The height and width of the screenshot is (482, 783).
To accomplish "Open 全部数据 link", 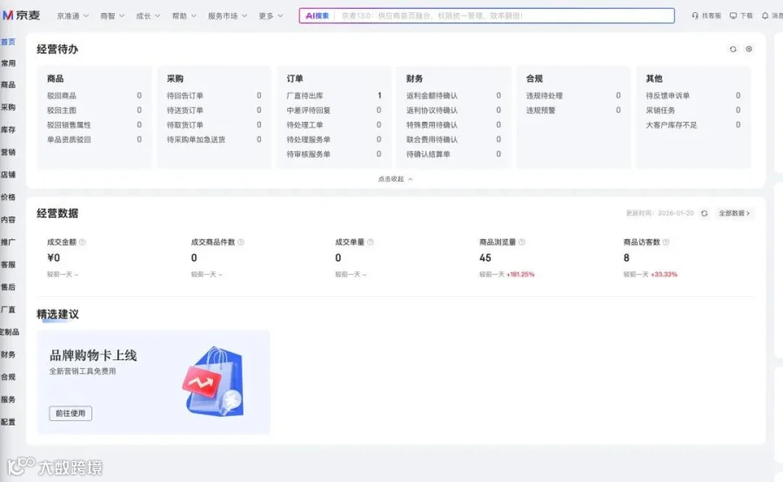I will 734,213.
